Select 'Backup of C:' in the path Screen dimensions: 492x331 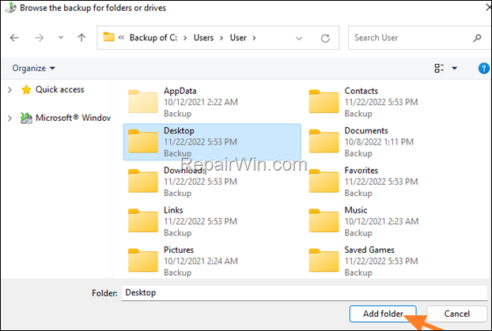(x=153, y=38)
